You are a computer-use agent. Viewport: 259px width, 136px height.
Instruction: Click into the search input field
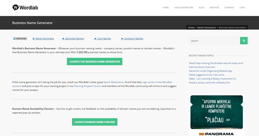click(214, 41)
